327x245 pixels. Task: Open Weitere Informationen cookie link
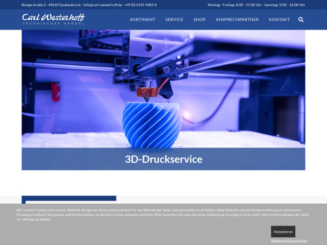[x=289, y=240]
